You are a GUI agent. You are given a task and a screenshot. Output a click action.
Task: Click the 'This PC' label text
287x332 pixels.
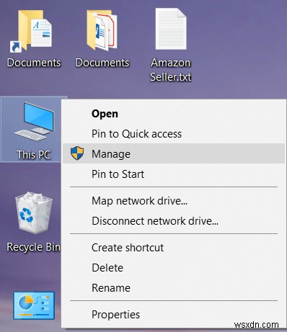[x=34, y=155]
